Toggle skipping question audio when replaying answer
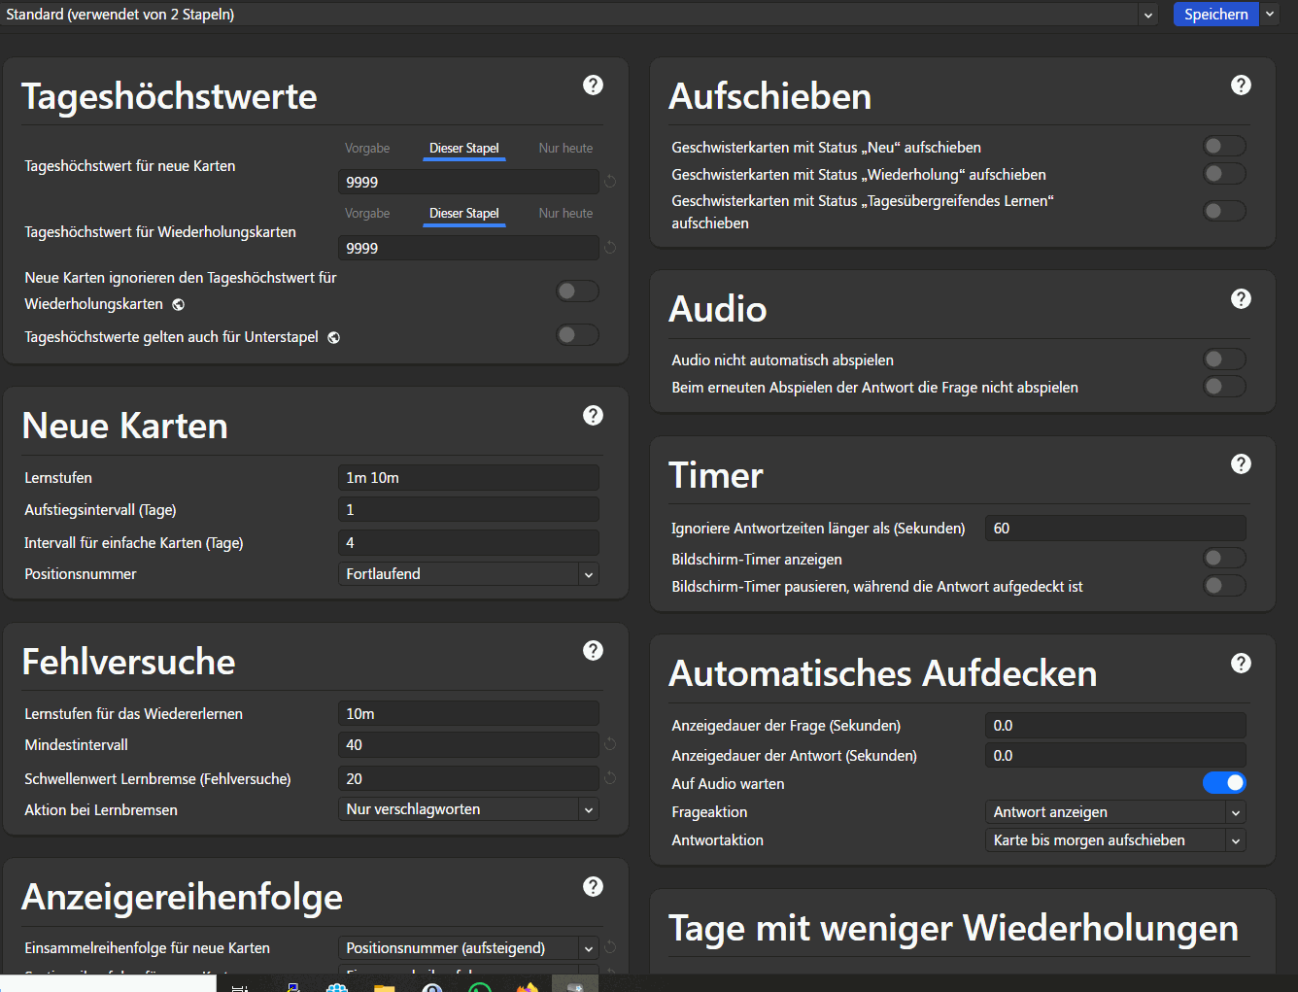This screenshot has height=992, width=1298. pos(1224,387)
